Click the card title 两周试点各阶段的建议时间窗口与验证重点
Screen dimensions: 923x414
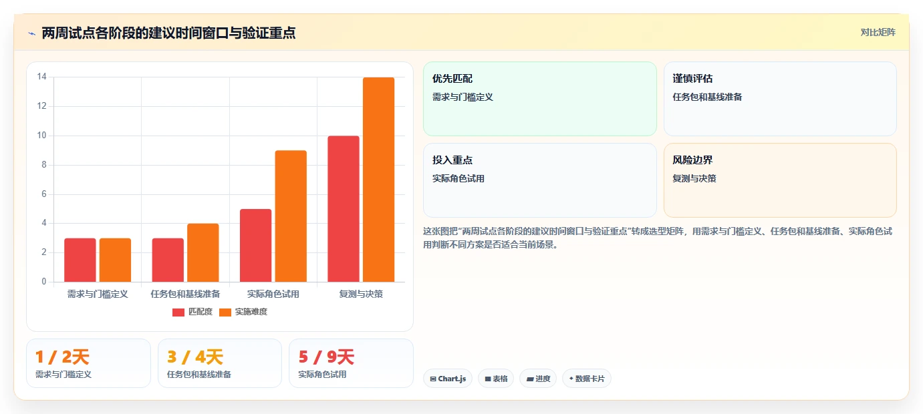169,33
